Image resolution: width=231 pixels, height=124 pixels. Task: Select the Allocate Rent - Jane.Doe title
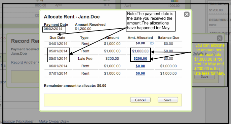click(72, 17)
